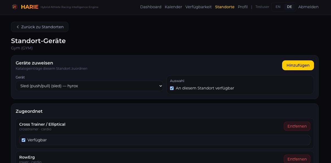Switch to the Standorte section
331x163 pixels.
(x=225, y=7)
